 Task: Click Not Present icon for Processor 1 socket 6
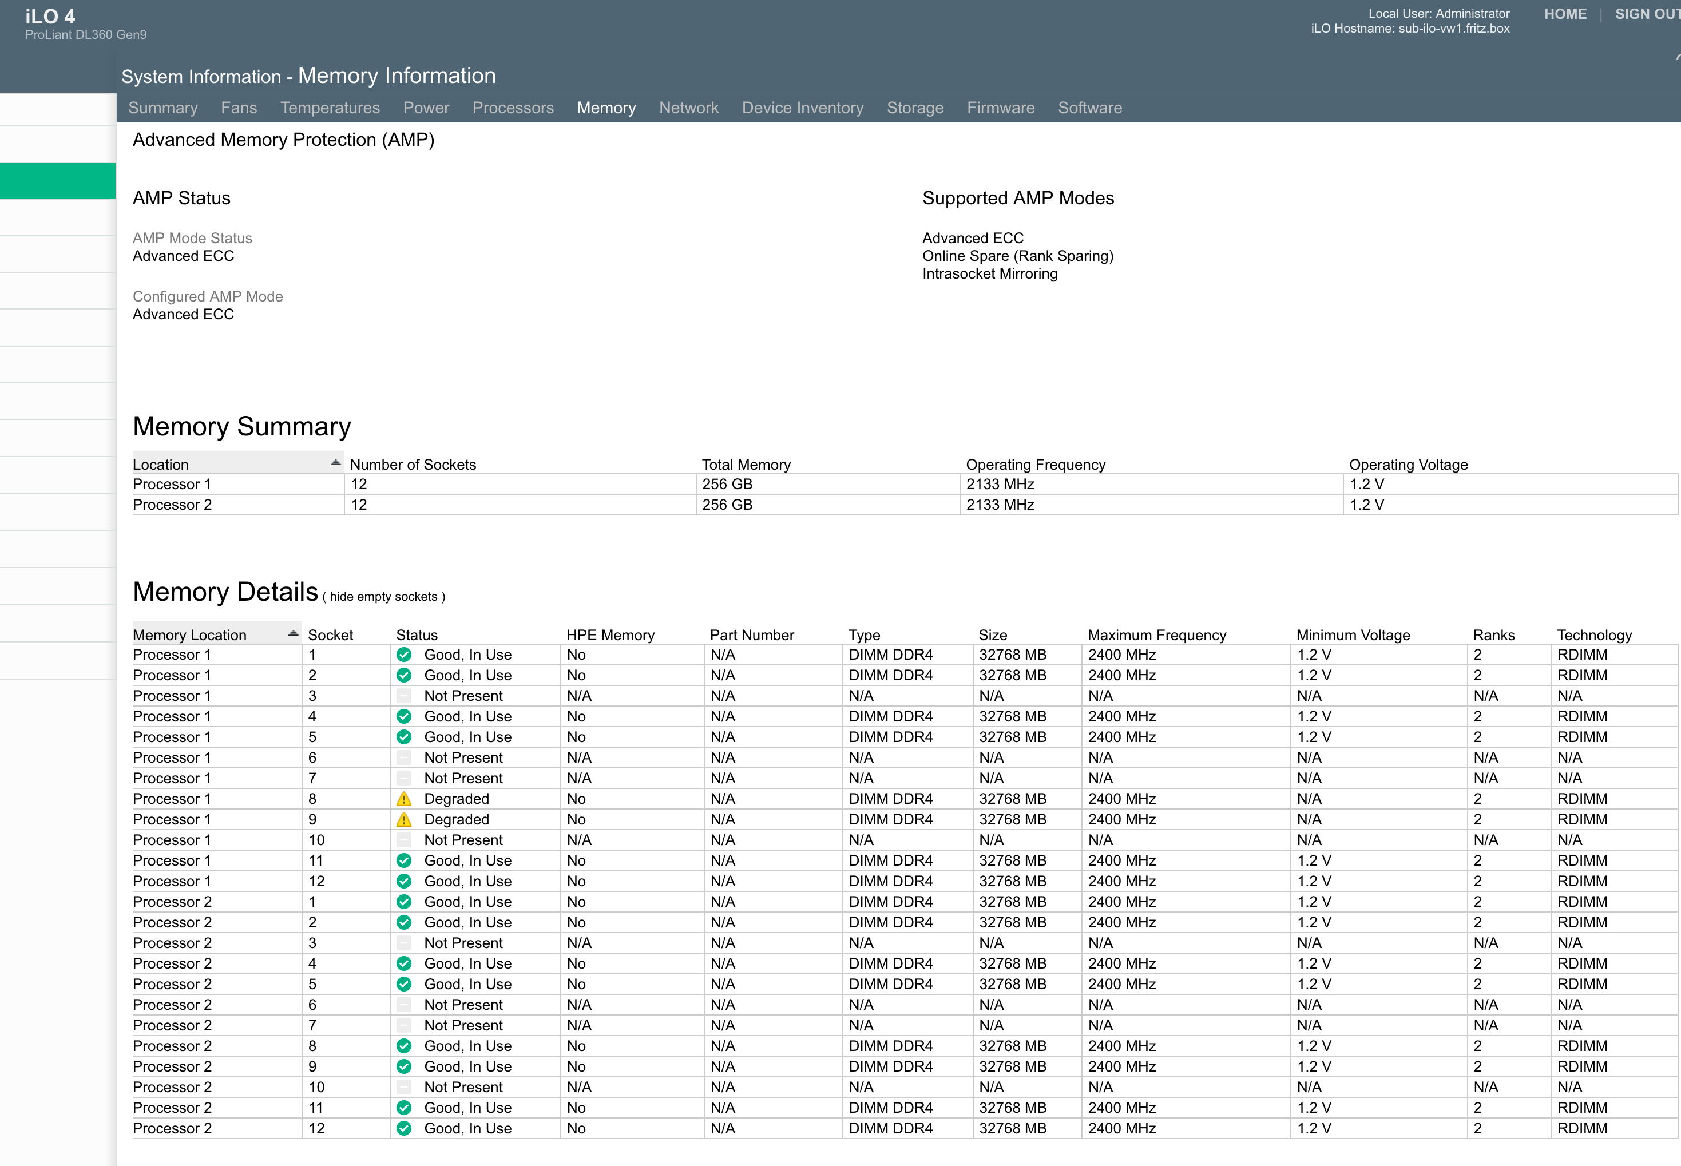click(x=403, y=757)
